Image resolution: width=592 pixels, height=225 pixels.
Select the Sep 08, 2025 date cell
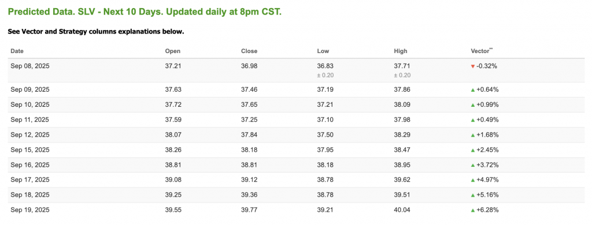30,66
